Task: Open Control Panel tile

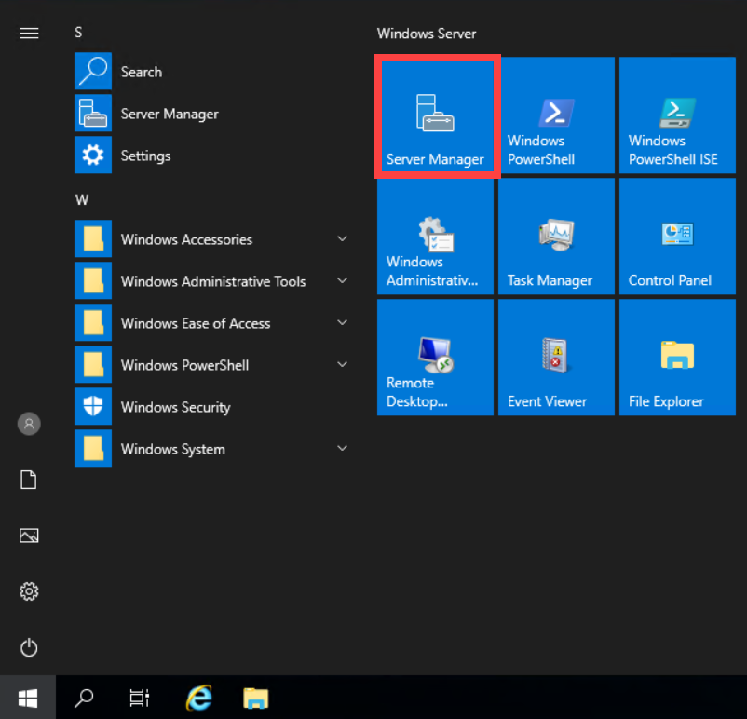Action: (x=677, y=236)
